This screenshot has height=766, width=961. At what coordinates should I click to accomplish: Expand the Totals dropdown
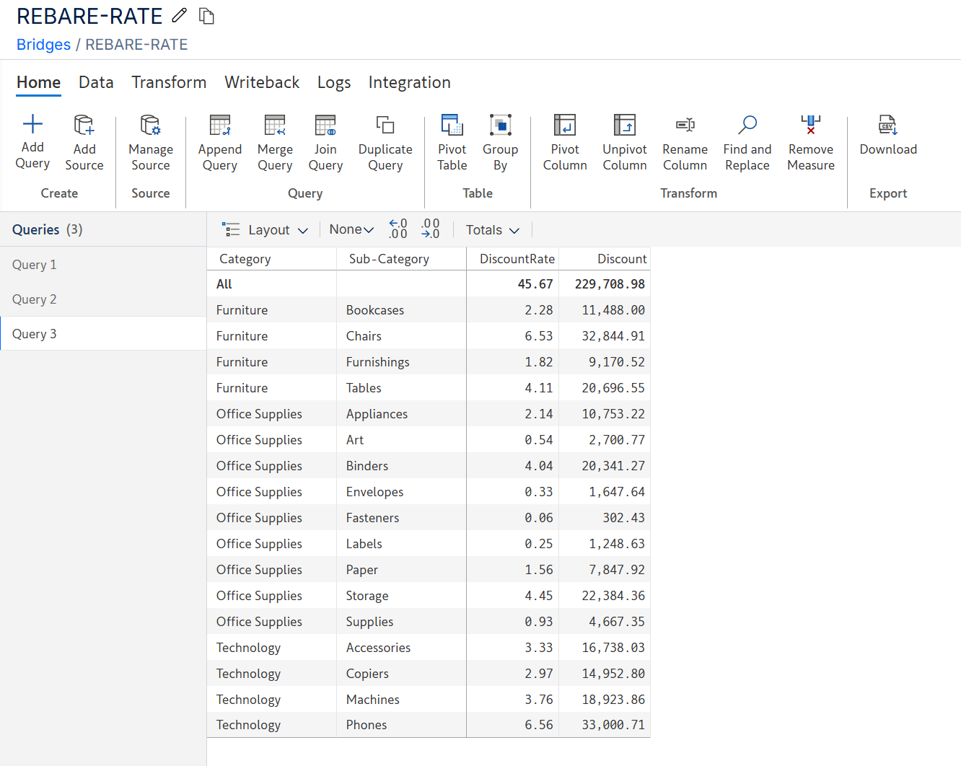point(492,230)
